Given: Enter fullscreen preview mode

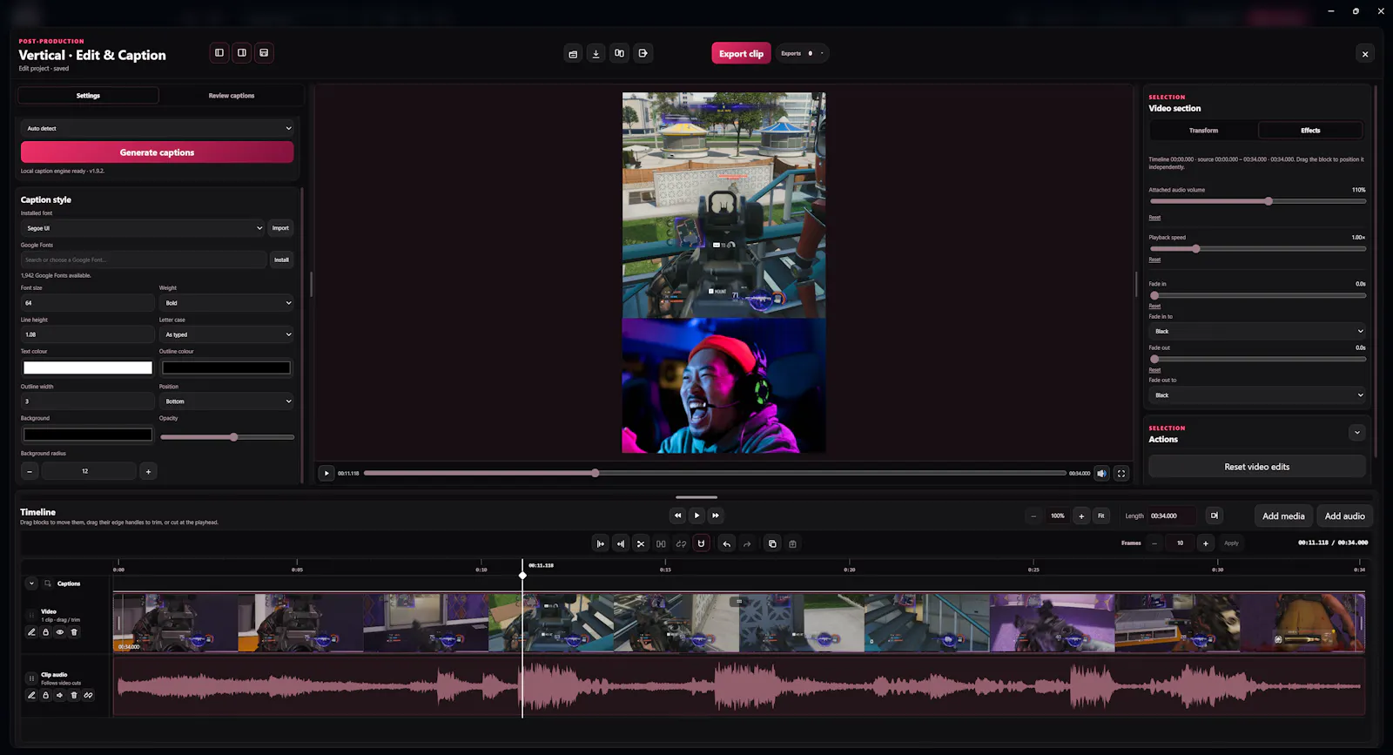Looking at the screenshot, I should click(1121, 473).
